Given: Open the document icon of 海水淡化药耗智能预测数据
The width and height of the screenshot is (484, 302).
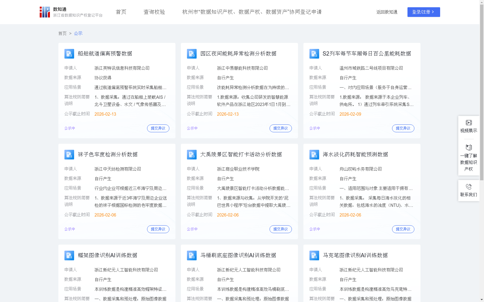Looking at the screenshot, I should 314,155.
